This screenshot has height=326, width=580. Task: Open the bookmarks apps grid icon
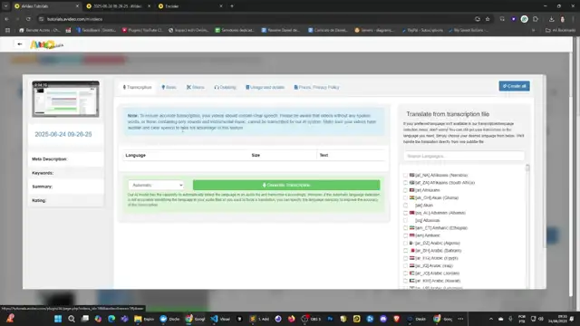coord(7,30)
